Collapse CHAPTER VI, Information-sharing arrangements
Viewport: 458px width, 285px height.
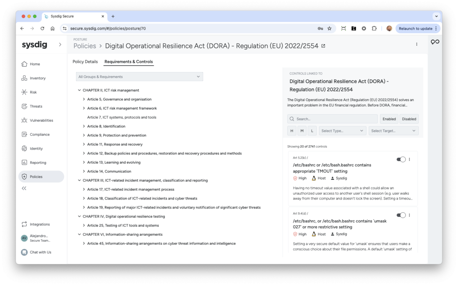click(x=79, y=235)
